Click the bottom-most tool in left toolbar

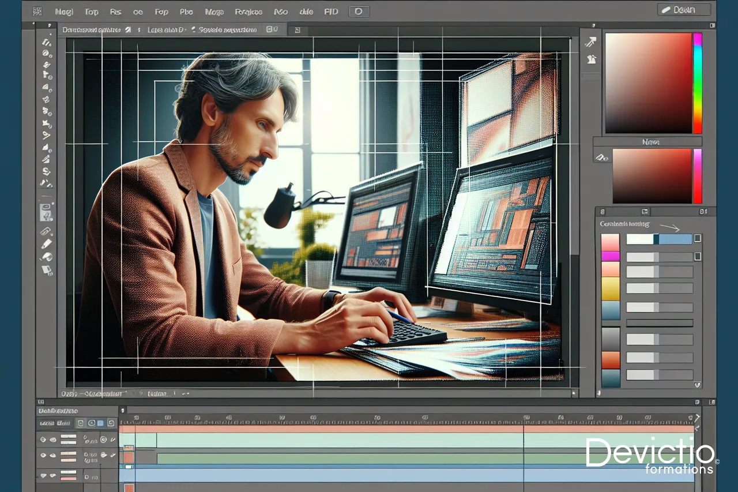46,269
